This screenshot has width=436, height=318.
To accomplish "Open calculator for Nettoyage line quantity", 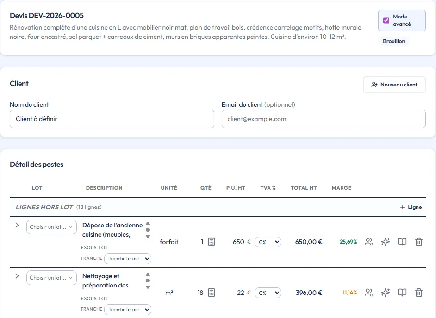I will [212, 293].
